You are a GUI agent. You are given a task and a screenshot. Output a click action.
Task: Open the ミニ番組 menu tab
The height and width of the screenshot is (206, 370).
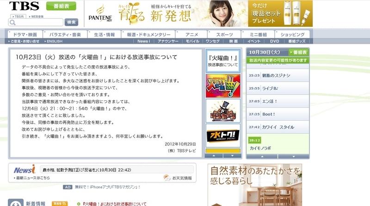point(258,35)
